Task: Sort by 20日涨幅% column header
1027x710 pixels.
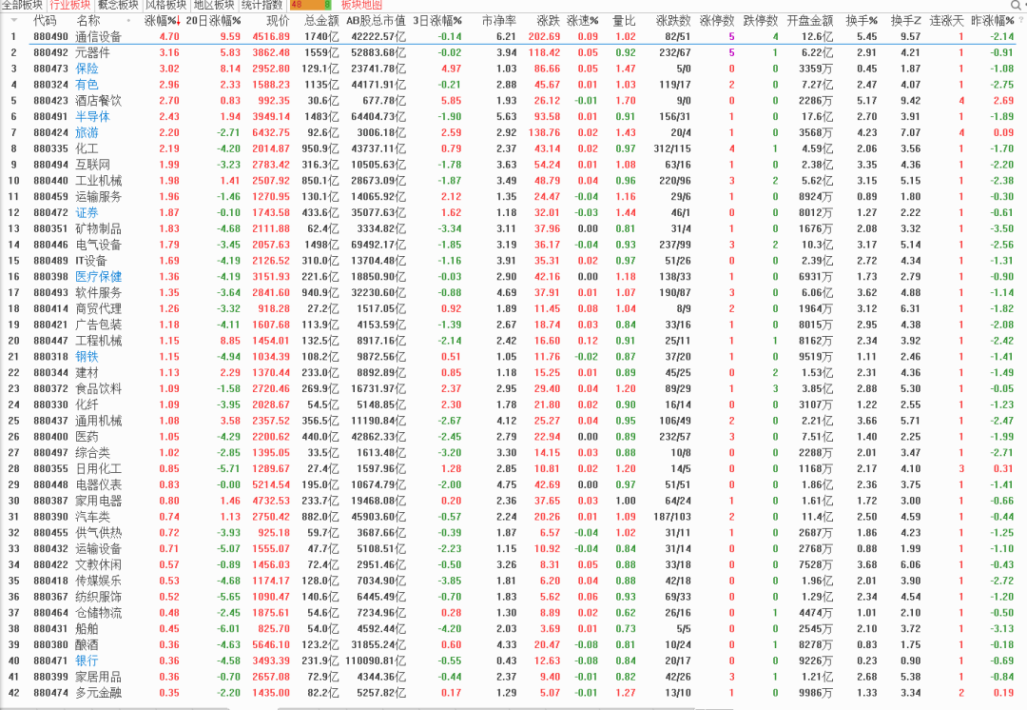Action: tap(214, 21)
